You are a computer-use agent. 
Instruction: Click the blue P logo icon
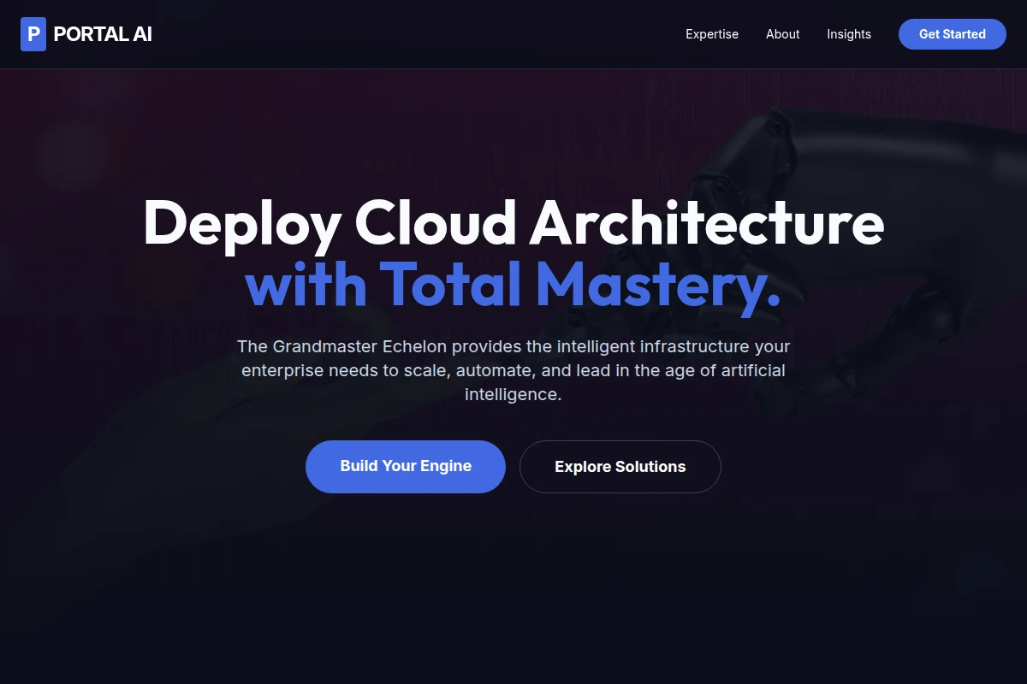33,34
